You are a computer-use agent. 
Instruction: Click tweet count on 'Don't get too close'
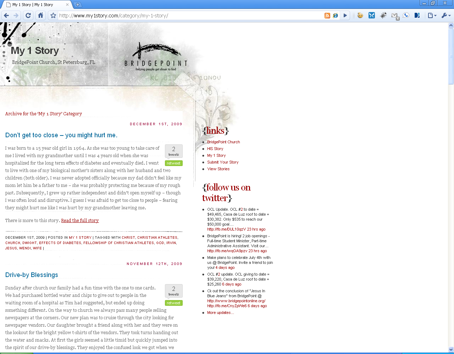174,151
